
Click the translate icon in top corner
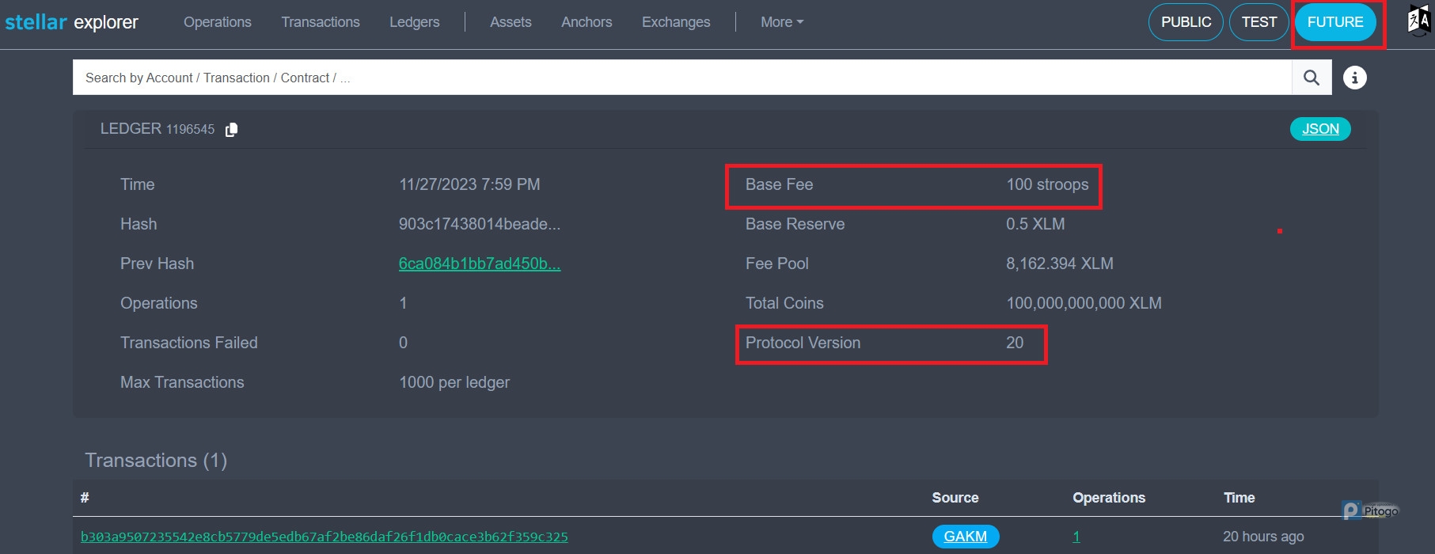1418,21
